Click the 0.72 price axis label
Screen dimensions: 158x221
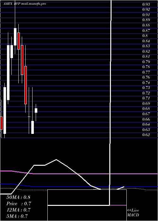point(146,93)
